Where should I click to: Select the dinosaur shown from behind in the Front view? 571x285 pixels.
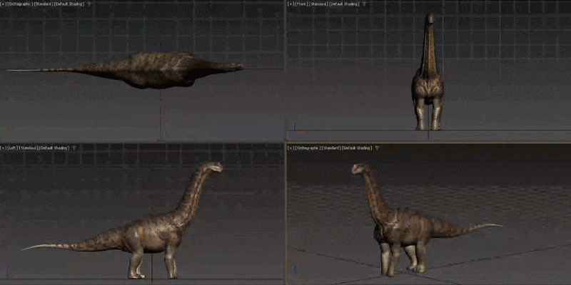[428, 83]
